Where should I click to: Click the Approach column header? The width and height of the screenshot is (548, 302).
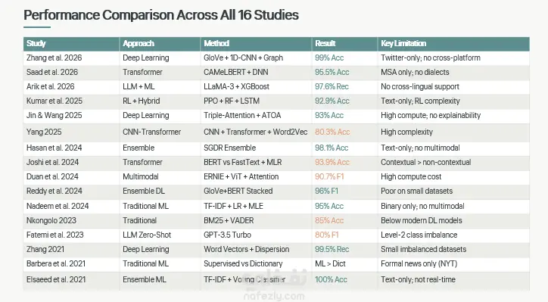click(x=139, y=43)
